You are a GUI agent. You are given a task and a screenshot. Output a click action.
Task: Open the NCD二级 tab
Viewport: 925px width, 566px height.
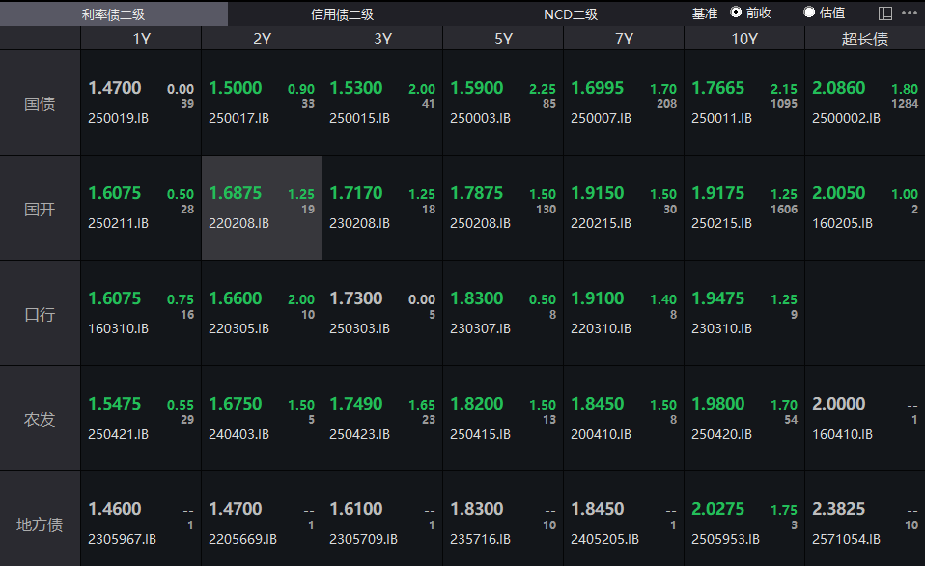(x=571, y=14)
